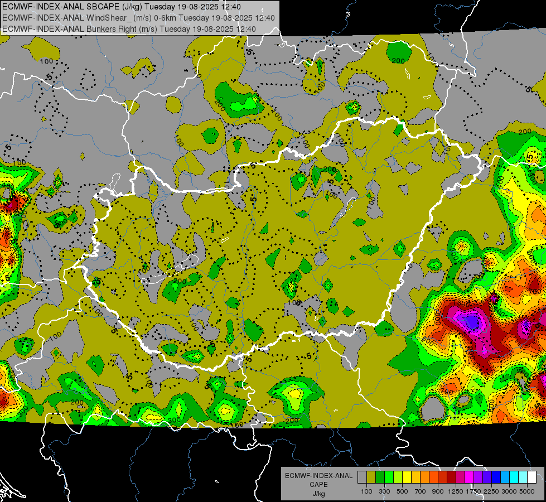Select the olive swatch in the CAPE legend
This screenshot has width=546, height=502.
coord(371,477)
